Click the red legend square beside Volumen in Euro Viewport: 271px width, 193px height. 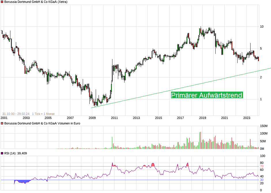click(x=2, y=123)
